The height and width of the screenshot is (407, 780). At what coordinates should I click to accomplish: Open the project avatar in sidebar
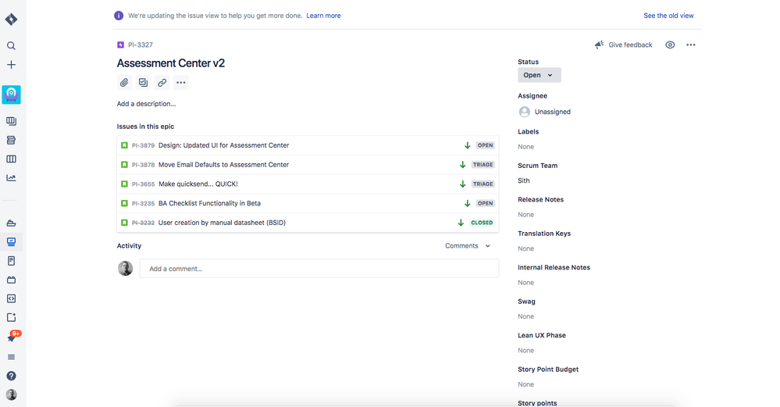11,95
